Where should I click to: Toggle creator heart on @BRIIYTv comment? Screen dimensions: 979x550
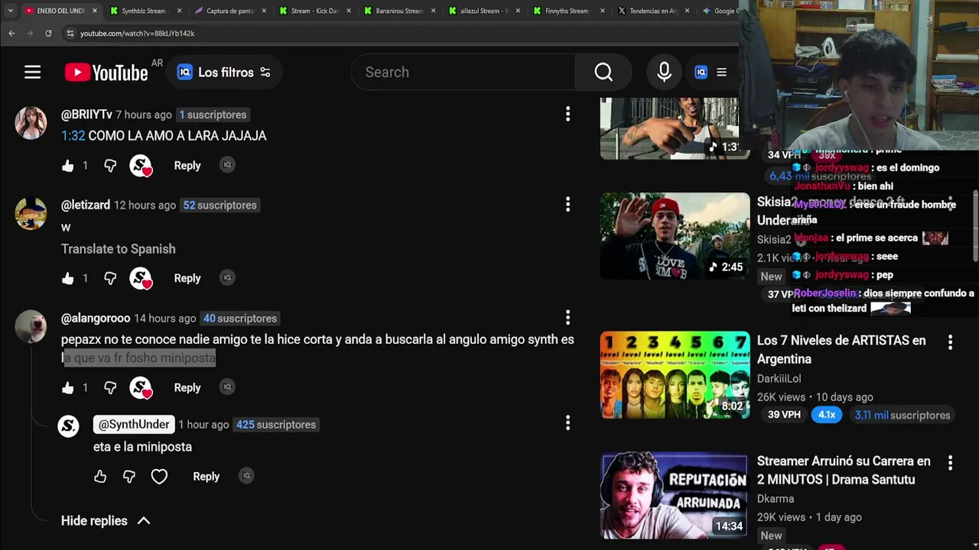(141, 166)
